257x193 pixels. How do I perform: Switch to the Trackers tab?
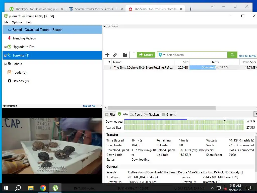pyautogui.click(x=152, y=114)
